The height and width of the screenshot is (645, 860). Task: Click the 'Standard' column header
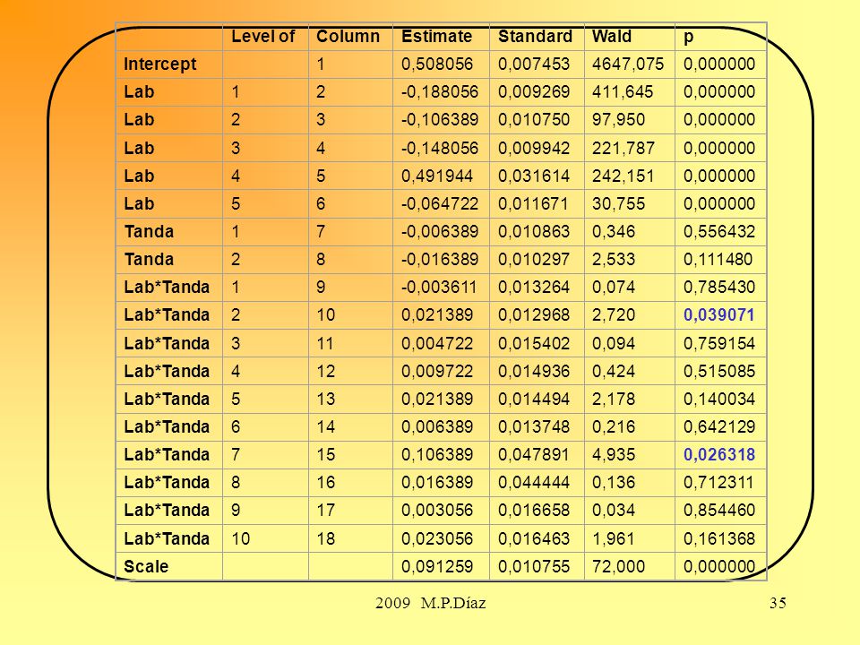pos(535,36)
